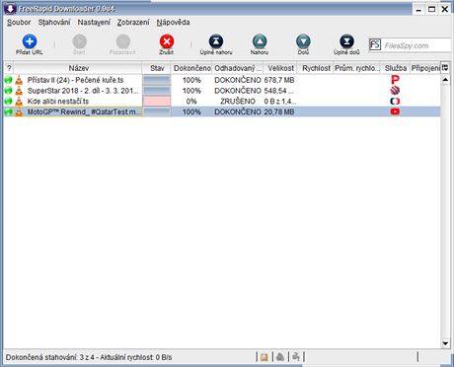Screen dimensions: 454x367
Task: Click the ZRUŠENO status cell
Action: pyautogui.click(x=238, y=101)
